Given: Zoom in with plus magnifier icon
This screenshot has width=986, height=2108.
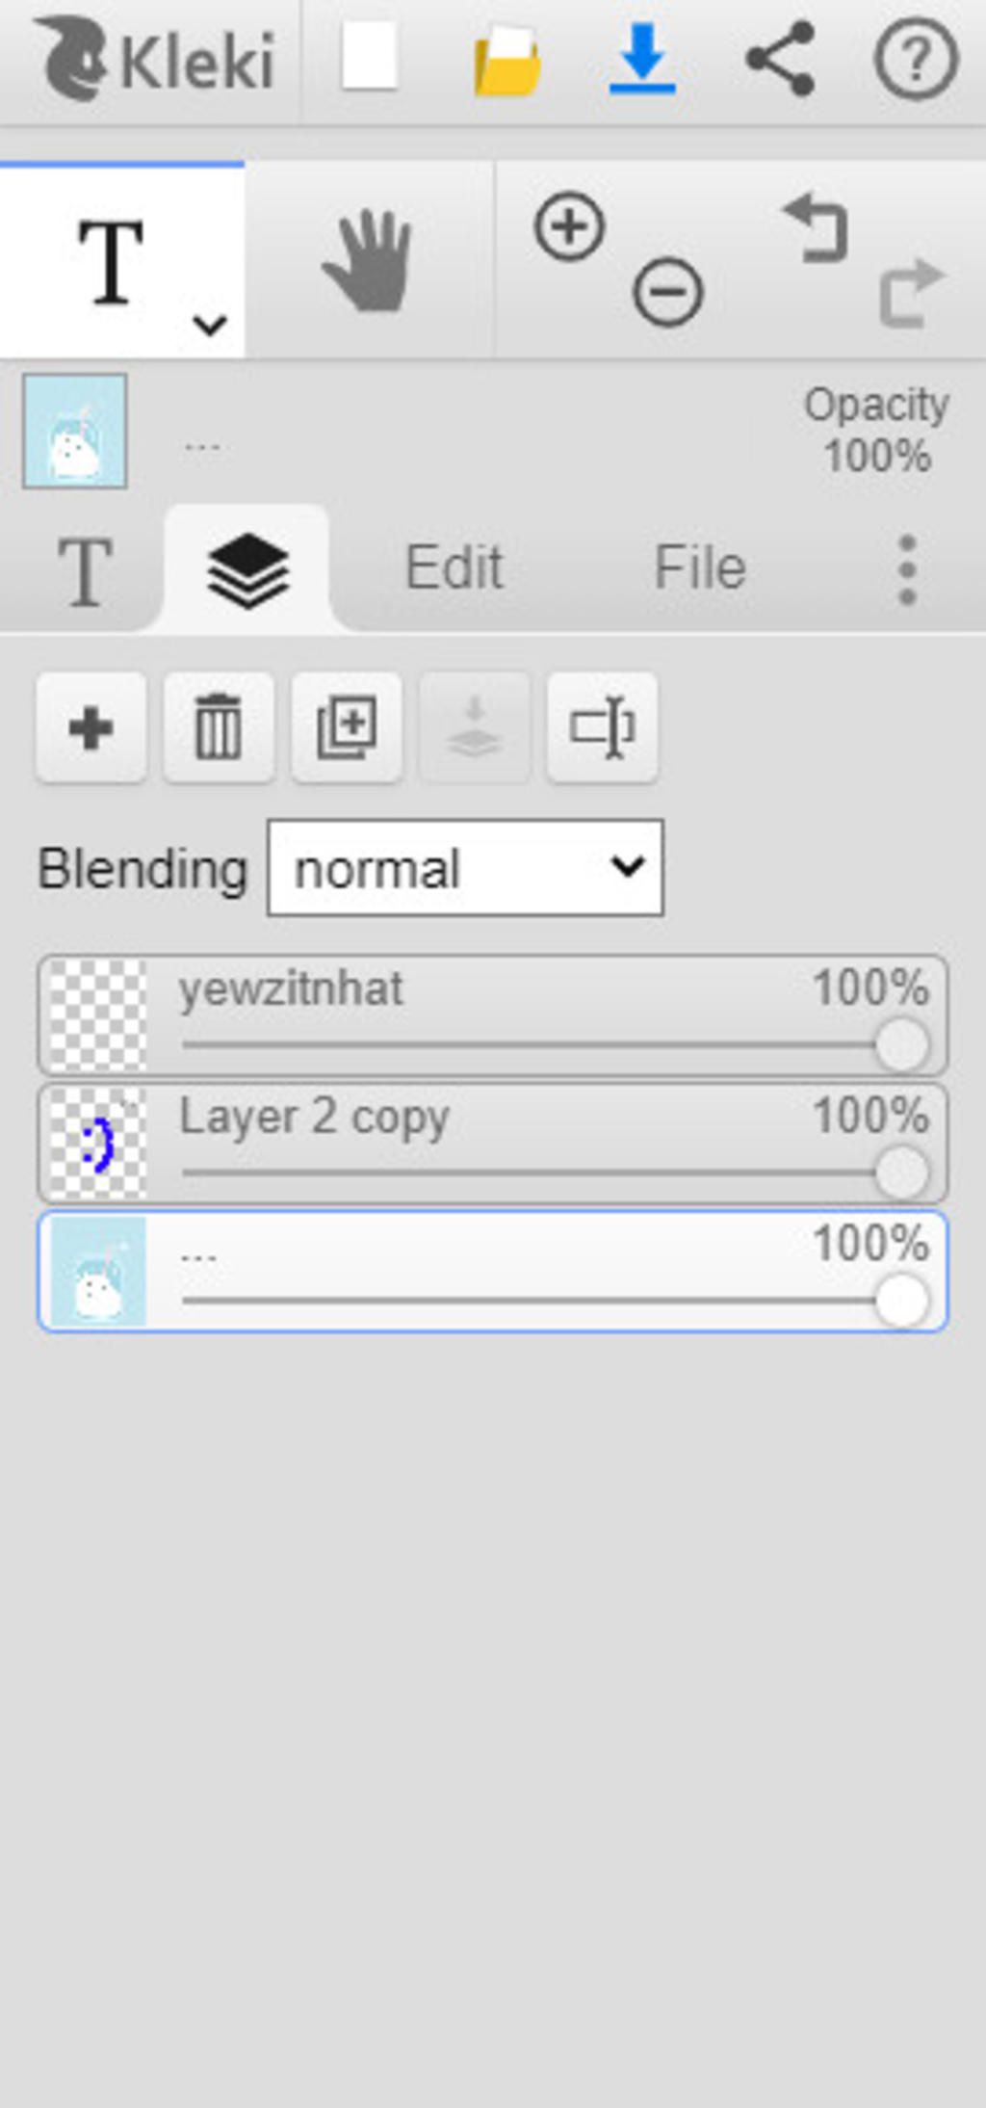Looking at the screenshot, I should [569, 227].
